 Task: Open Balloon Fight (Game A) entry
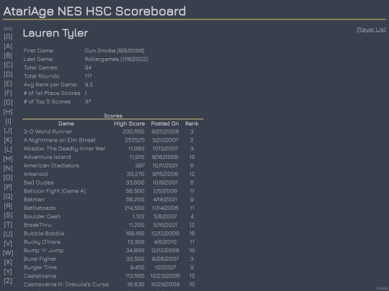pyautogui.click(x=54, y=191)
